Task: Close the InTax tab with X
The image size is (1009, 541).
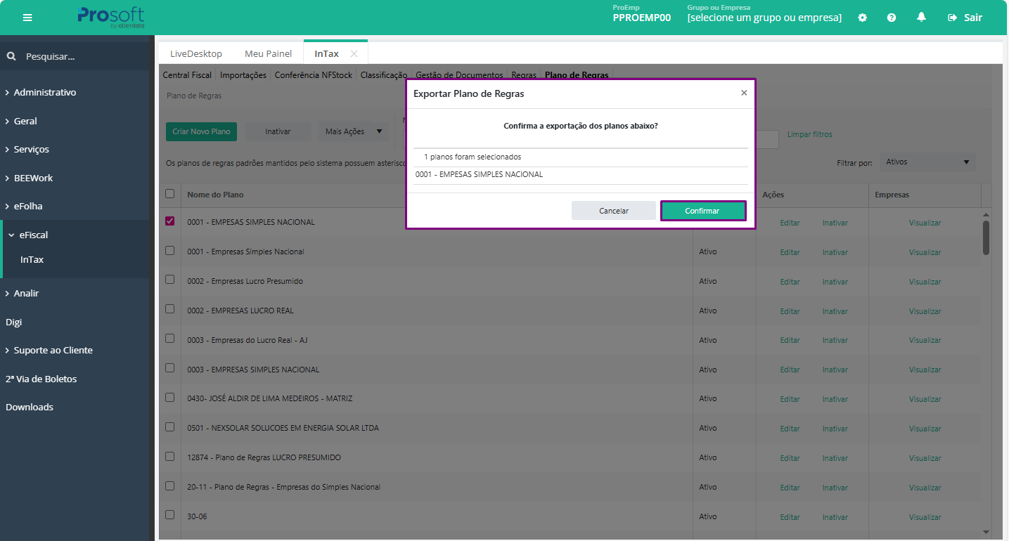Action: point(354,53)
